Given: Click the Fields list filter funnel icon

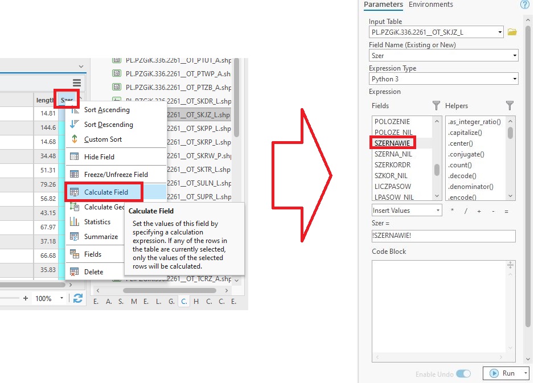Looking at the screenshot, I should pyautogui.click(x=436, y=106).
